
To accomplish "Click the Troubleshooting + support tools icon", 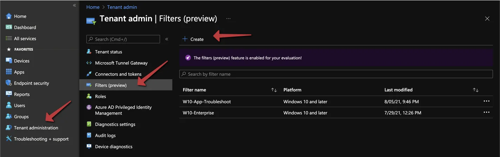I will pos(9,139).
